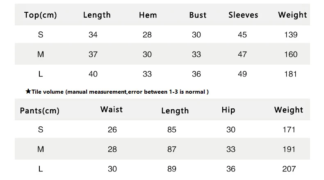Click pants weight value 207
This screenshot has width=324, height=180.
289,169
